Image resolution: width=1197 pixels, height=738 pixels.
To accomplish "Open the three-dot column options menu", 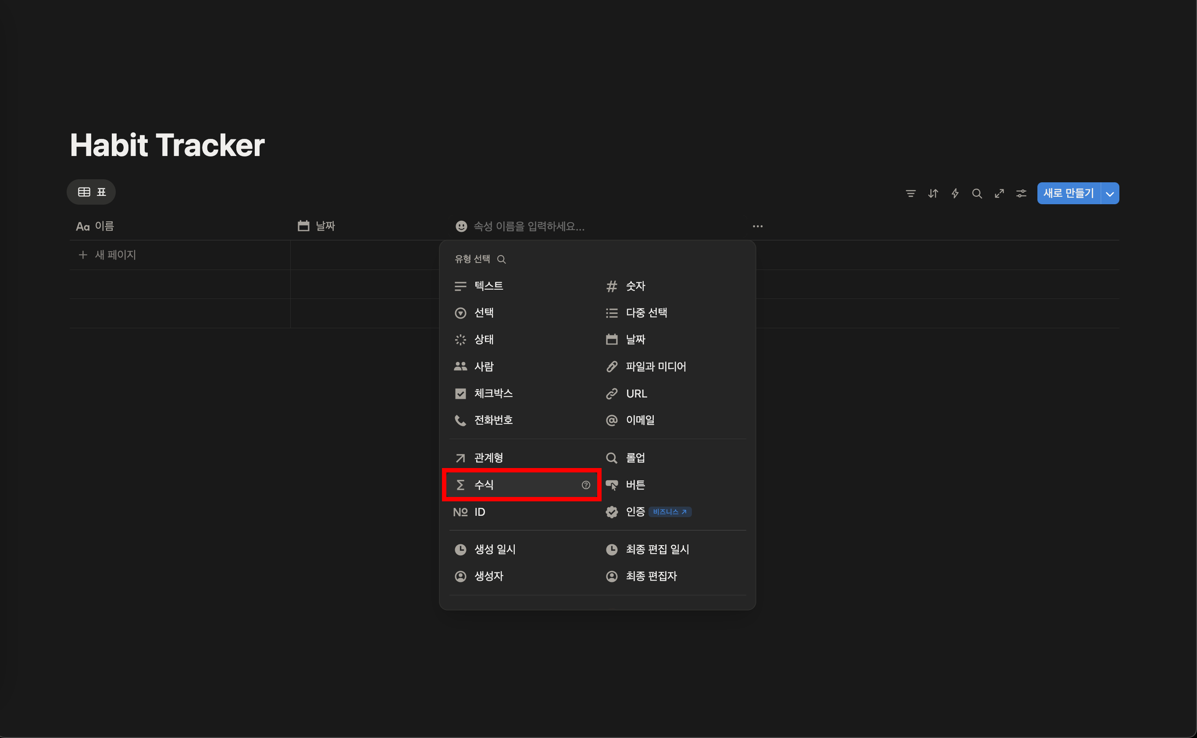I will point(758,227).
